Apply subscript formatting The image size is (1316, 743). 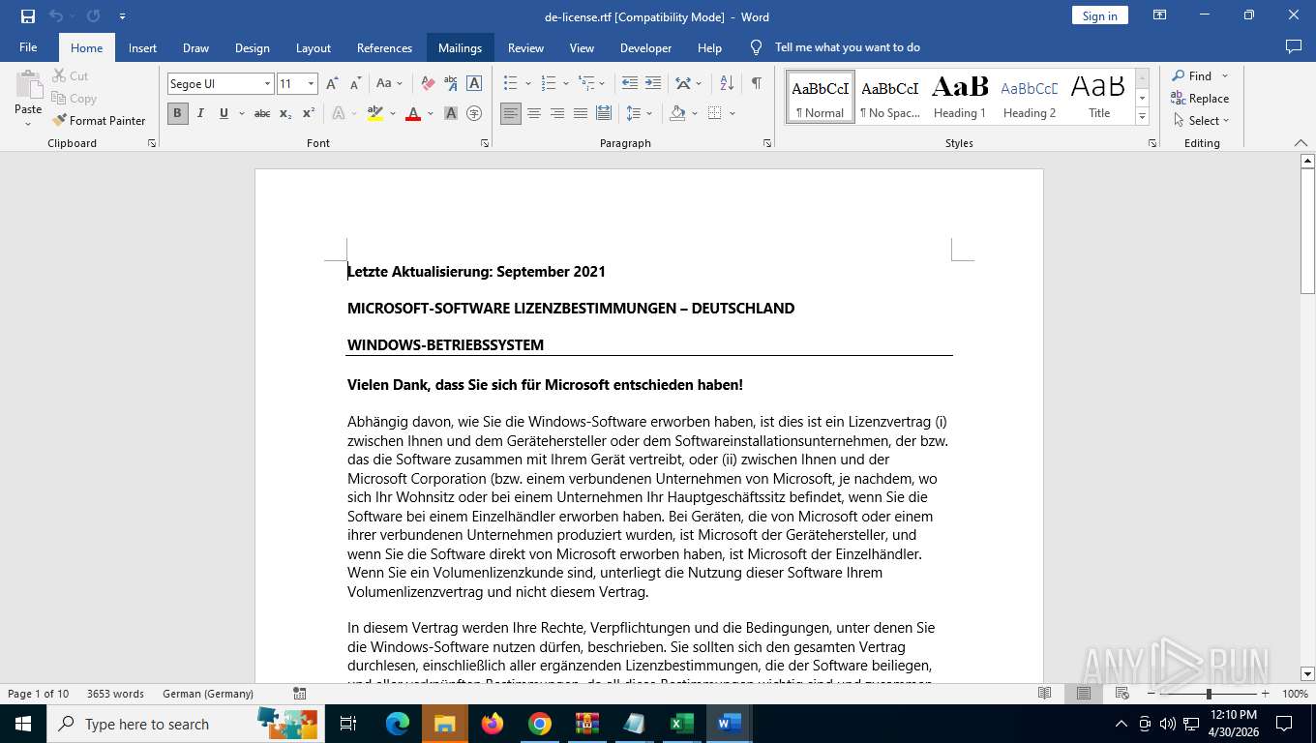coord(285,113)
